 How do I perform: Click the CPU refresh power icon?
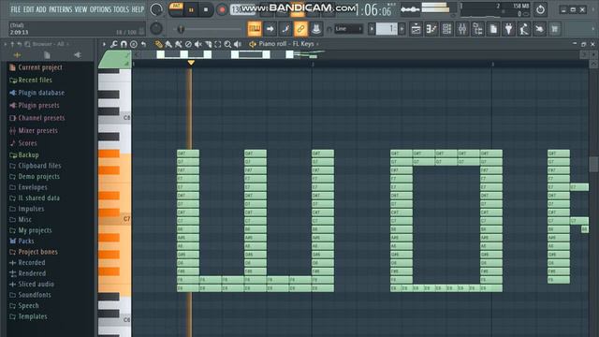[540, 9]
